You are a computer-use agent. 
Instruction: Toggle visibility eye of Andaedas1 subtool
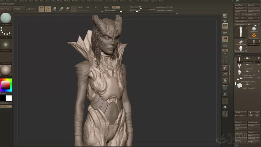pos(259,65)
